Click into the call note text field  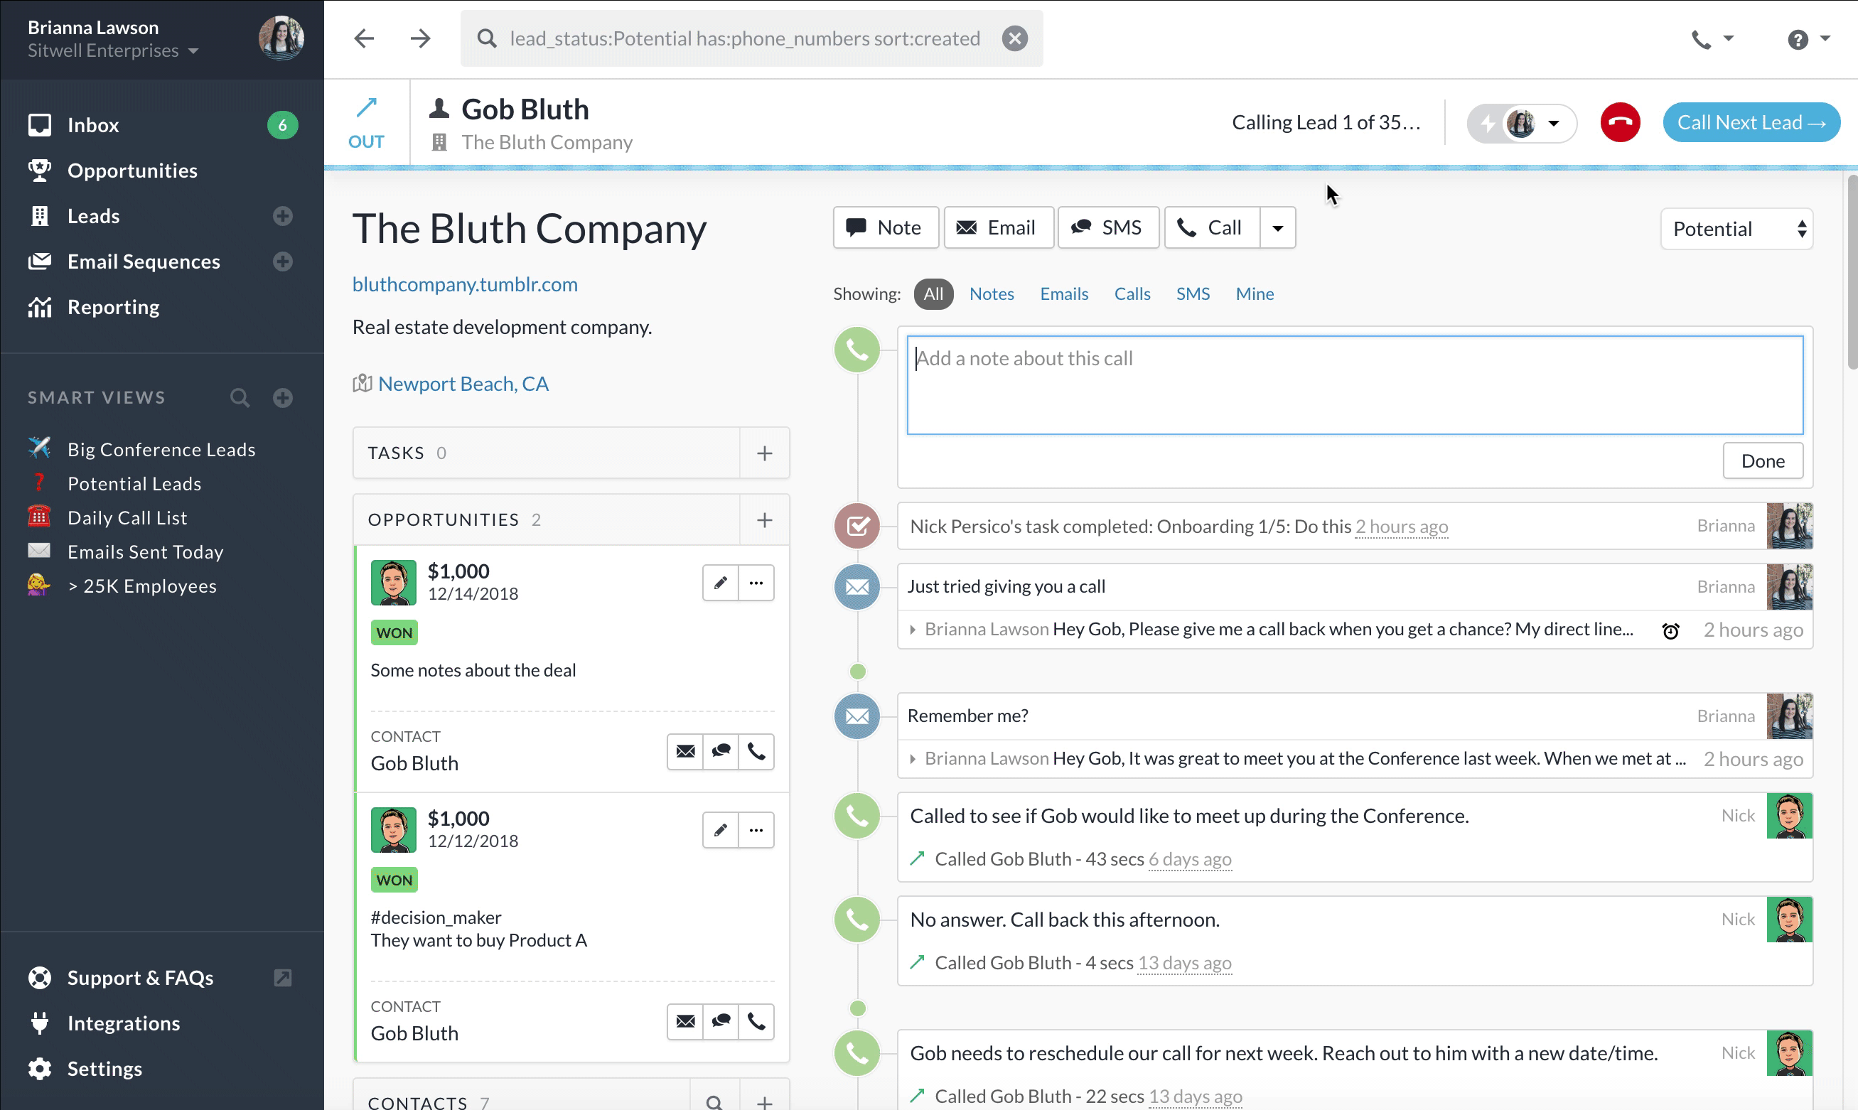click(x=1355, y=385)
